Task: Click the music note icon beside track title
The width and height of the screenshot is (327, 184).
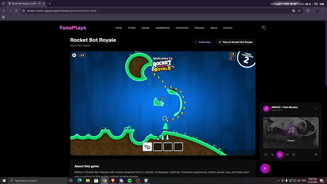Action: coord(266,109)
